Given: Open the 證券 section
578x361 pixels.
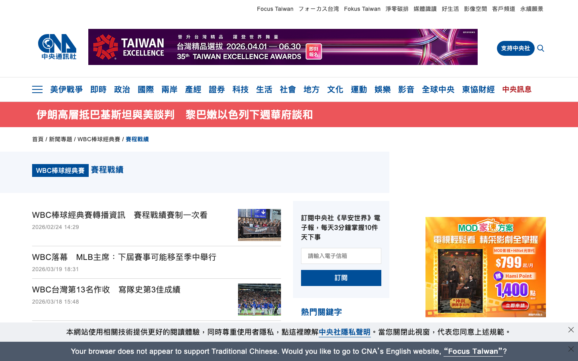Looking at the screenshot, I should click(x=217, y=89).
